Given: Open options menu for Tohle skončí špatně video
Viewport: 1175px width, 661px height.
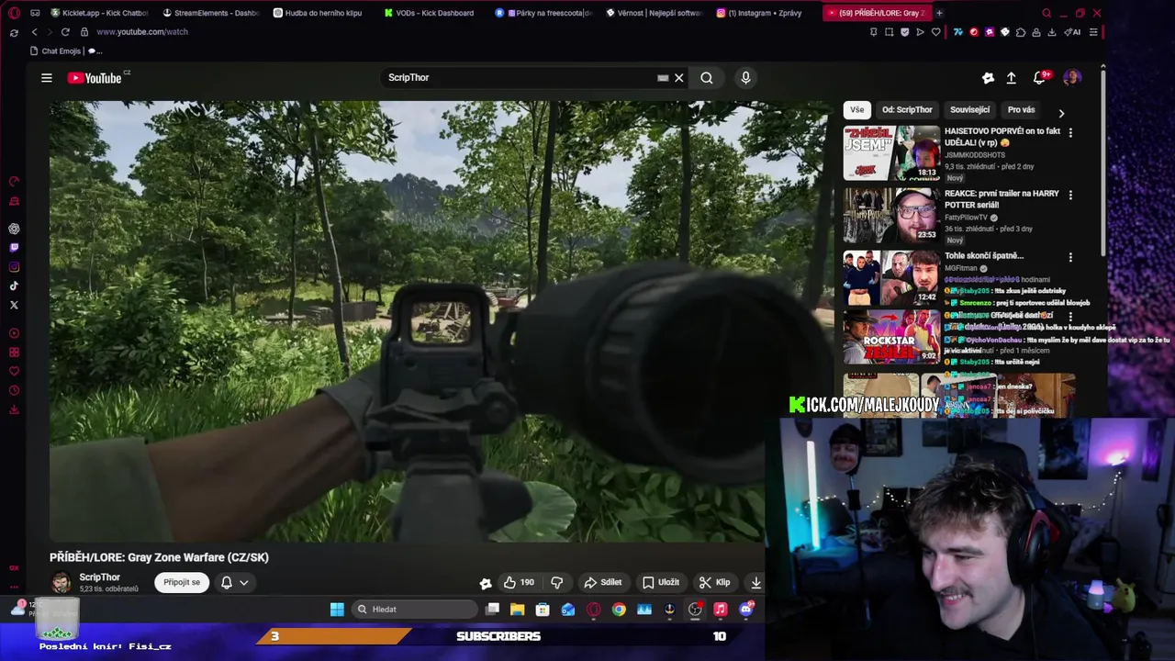Looking at the screenshot, I should pos(1070,257).
